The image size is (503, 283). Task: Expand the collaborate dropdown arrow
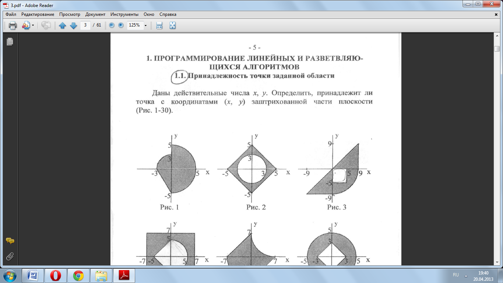coord(33,25)
